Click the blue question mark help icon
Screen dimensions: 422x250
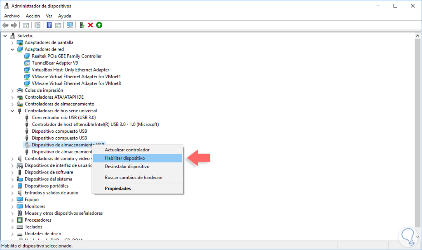coord(49,25)
